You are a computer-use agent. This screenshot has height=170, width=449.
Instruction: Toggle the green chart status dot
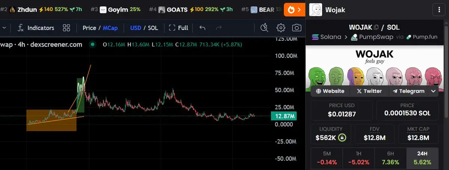92,44
